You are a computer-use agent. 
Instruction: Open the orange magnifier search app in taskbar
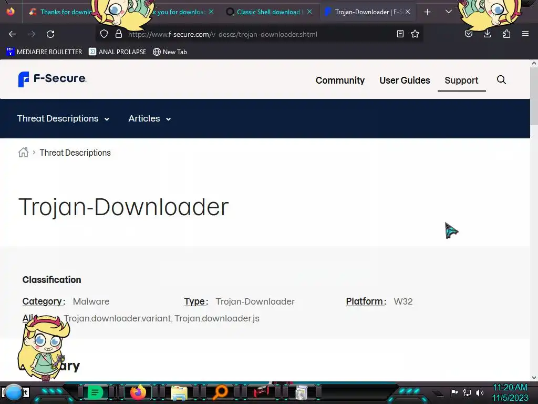(220, 392)
